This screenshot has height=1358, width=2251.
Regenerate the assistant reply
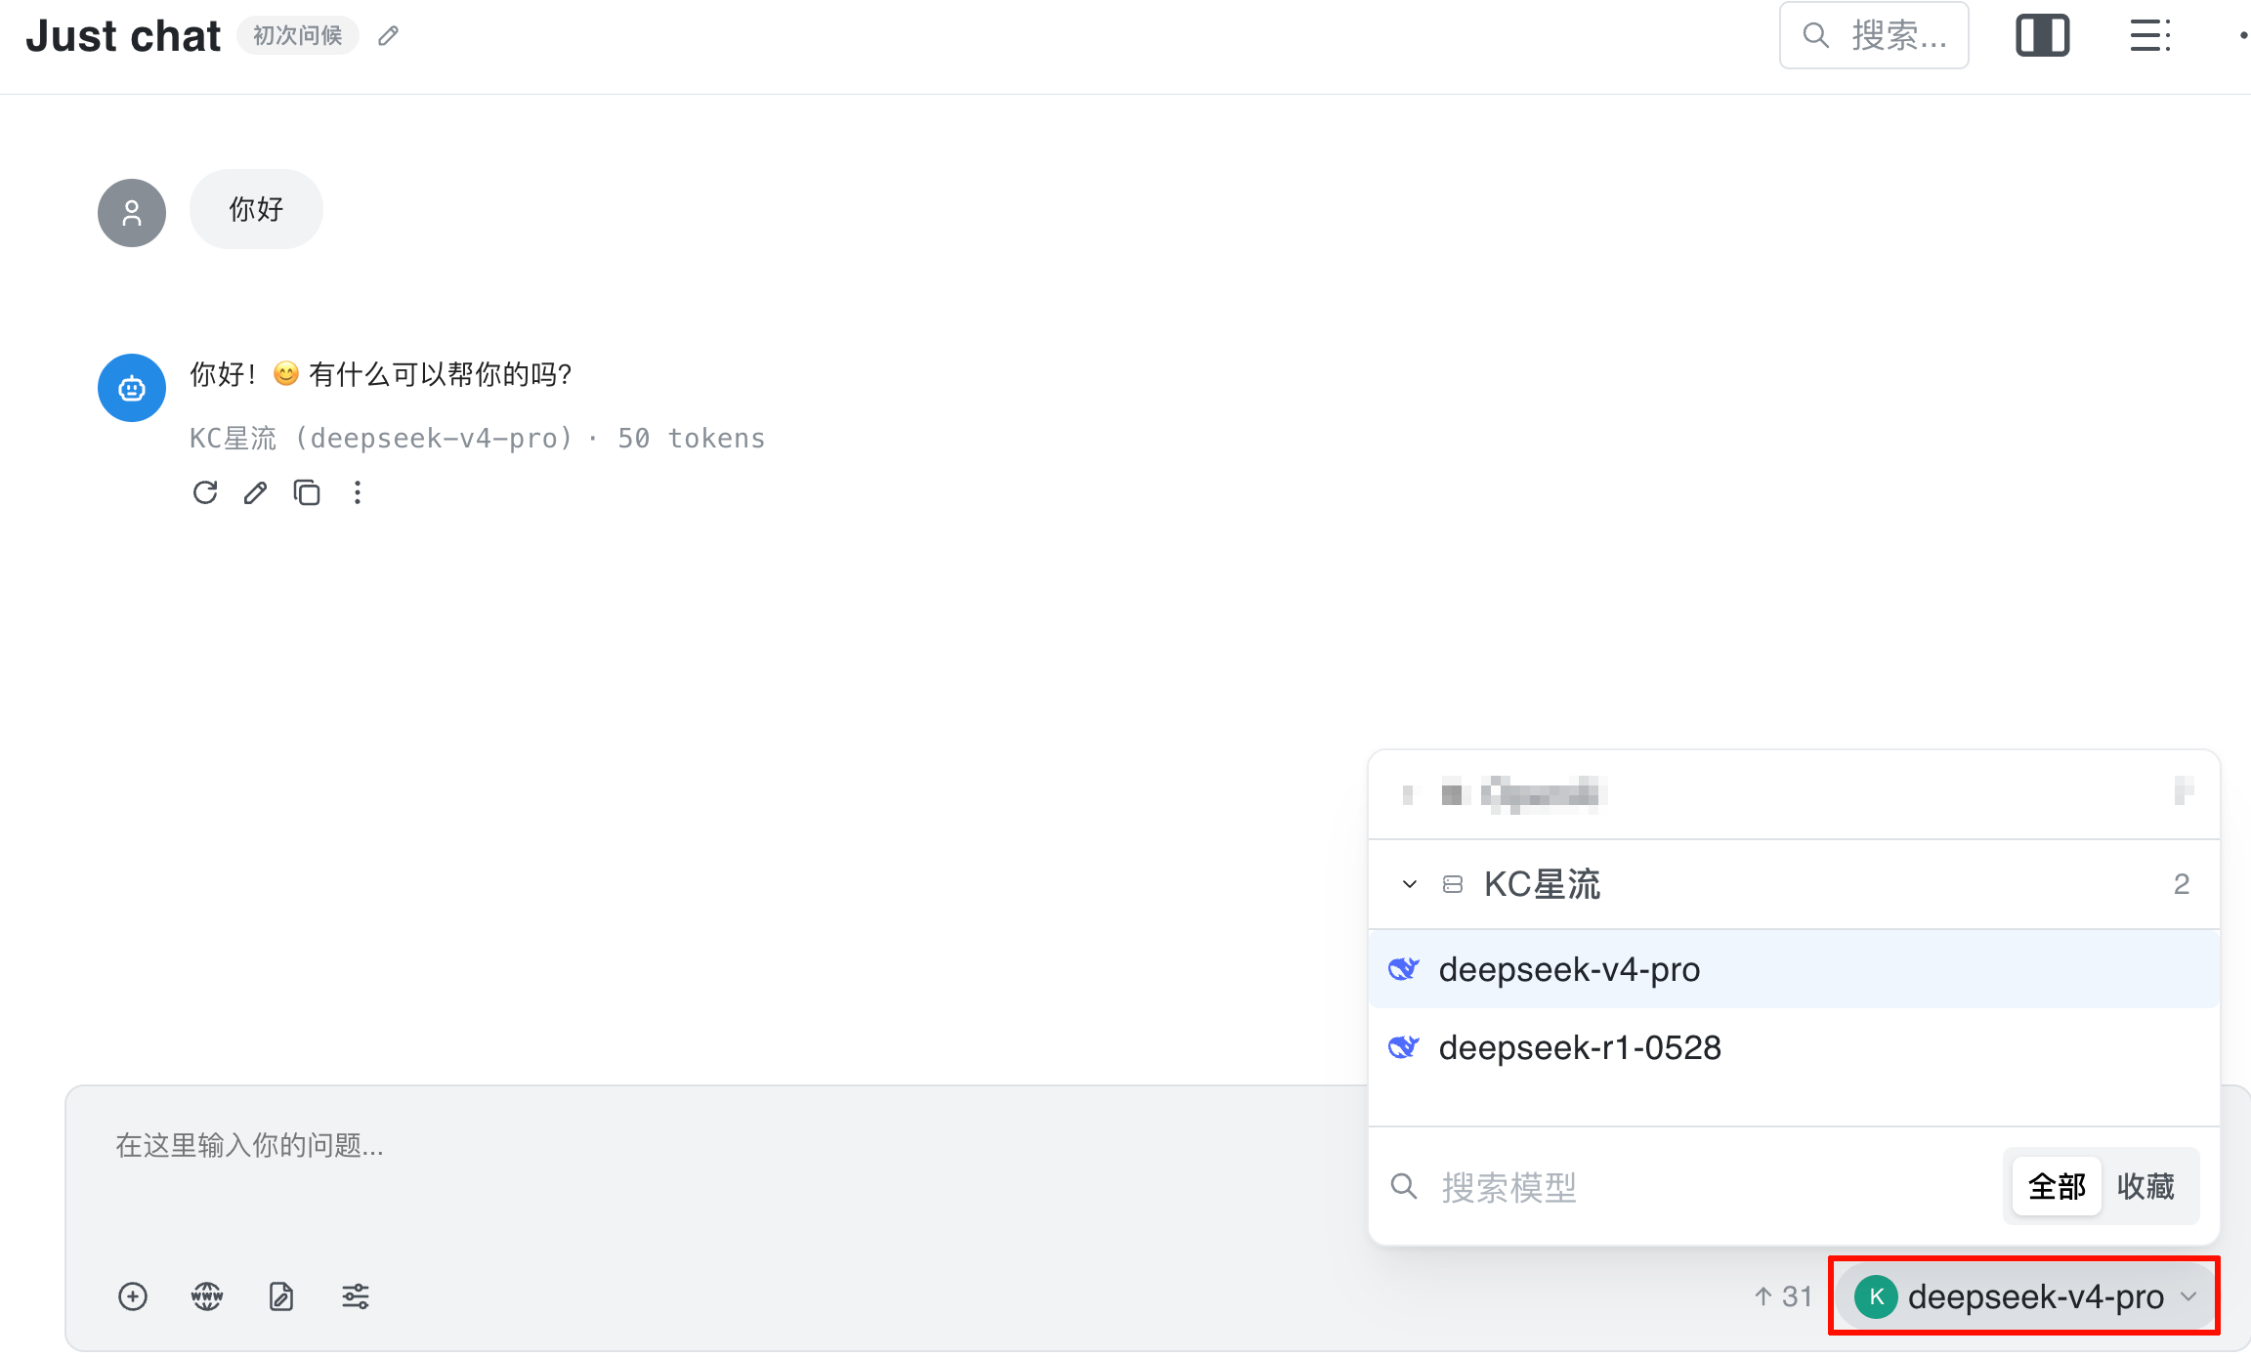coord(205,492)
